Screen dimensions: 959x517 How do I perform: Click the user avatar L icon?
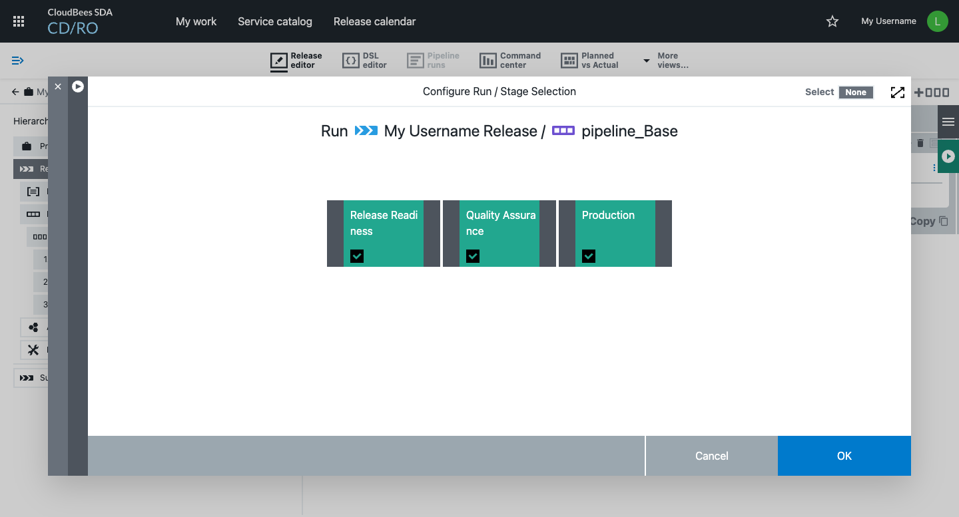pyautogui.click(x=937, y=21)
